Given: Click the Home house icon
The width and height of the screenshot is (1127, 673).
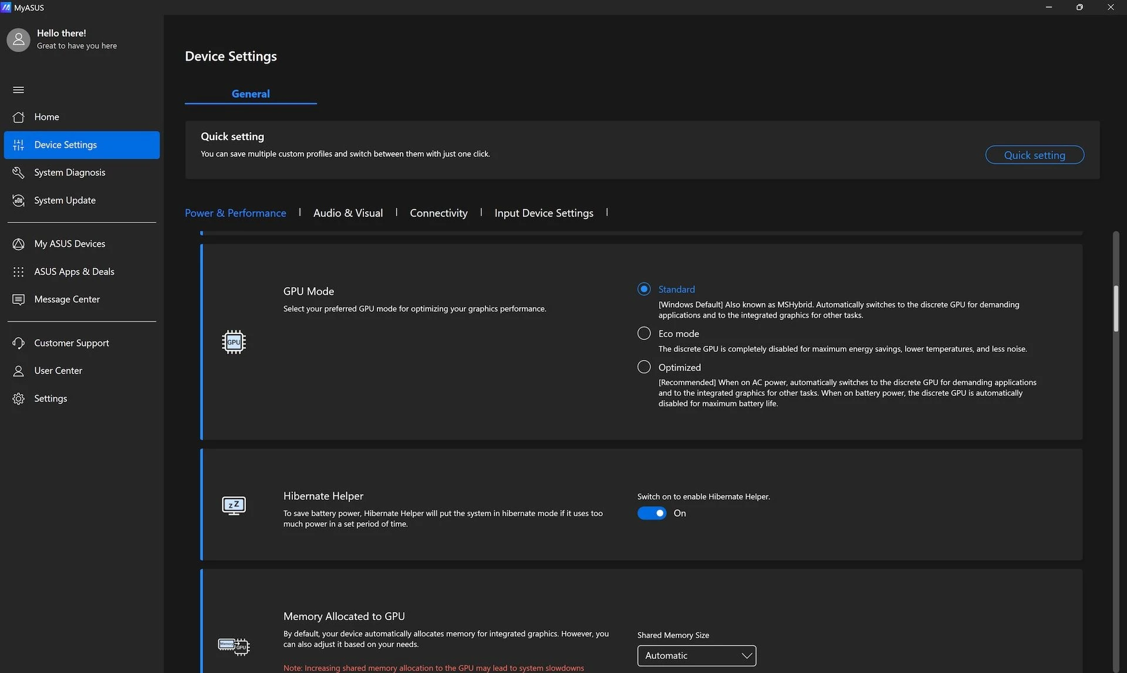Looking at the screenshot, I should (x=18, y=117).
